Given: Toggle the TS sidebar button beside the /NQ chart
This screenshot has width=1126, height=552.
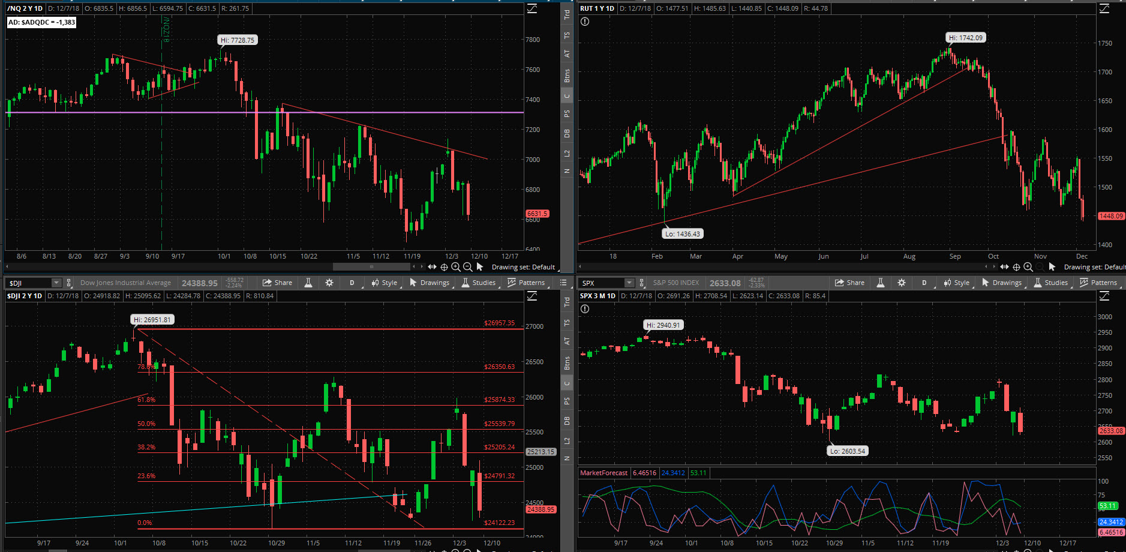Looking at the screenshot, I should coord(567,35).
